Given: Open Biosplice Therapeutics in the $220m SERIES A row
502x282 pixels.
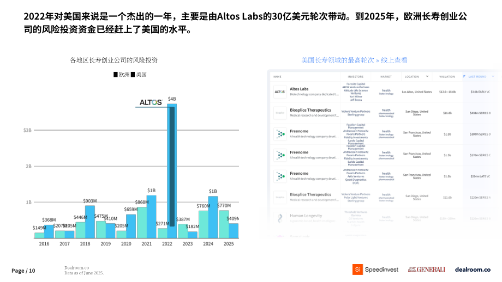Looking at the screenshot, I should coord(310,194).
